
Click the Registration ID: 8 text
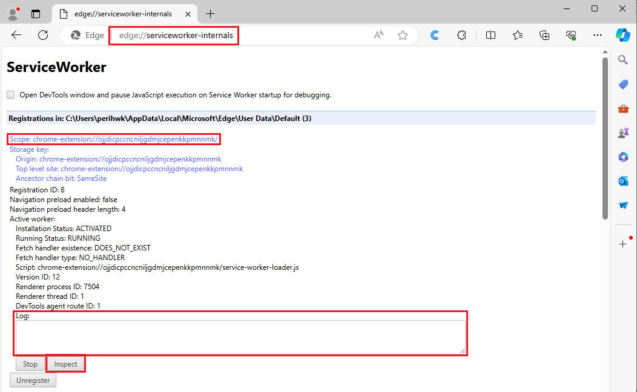(37, 190)
